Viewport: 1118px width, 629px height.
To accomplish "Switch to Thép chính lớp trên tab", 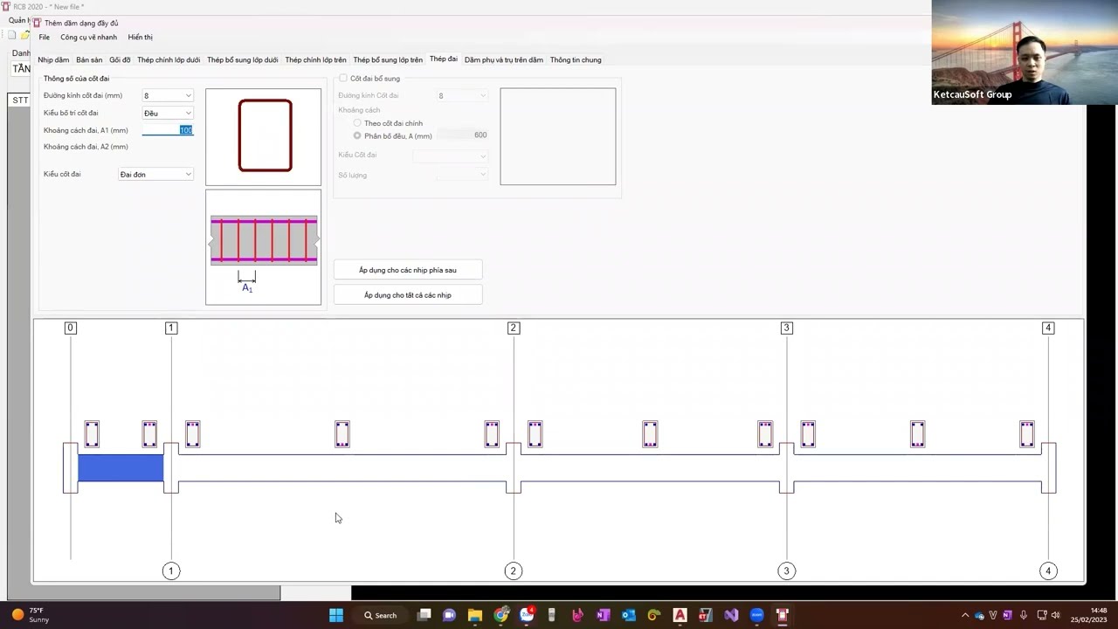I will tap(315, 59).
